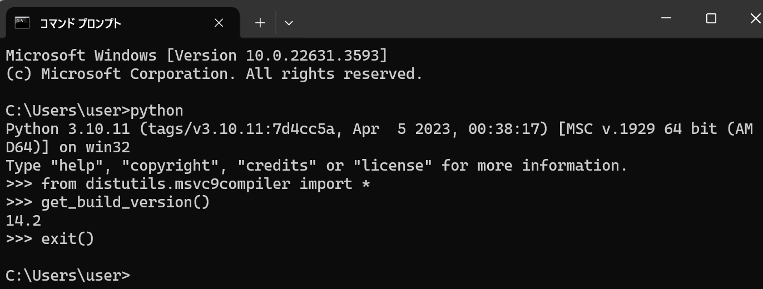Click the Microsoft Corporation copyright line
The width and height of the screenshot is (763, 289).
click(x=215, y=74)
